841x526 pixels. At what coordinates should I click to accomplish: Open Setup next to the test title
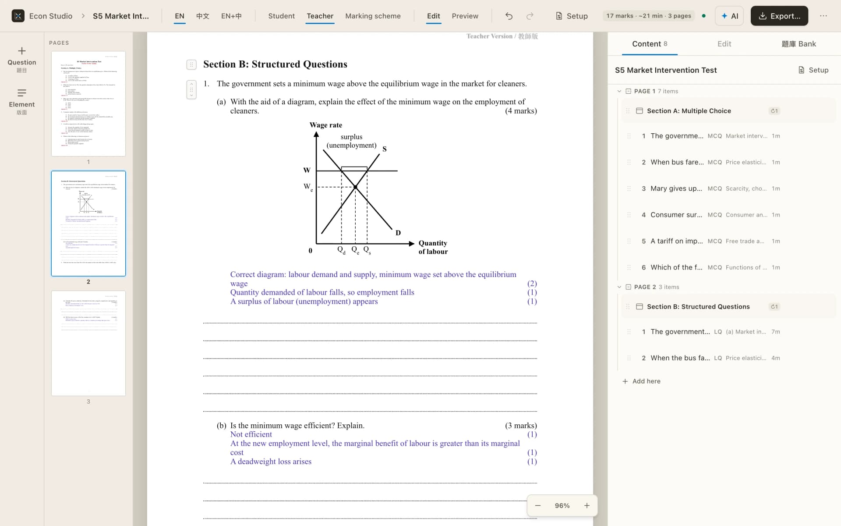(x=813, y=70)
